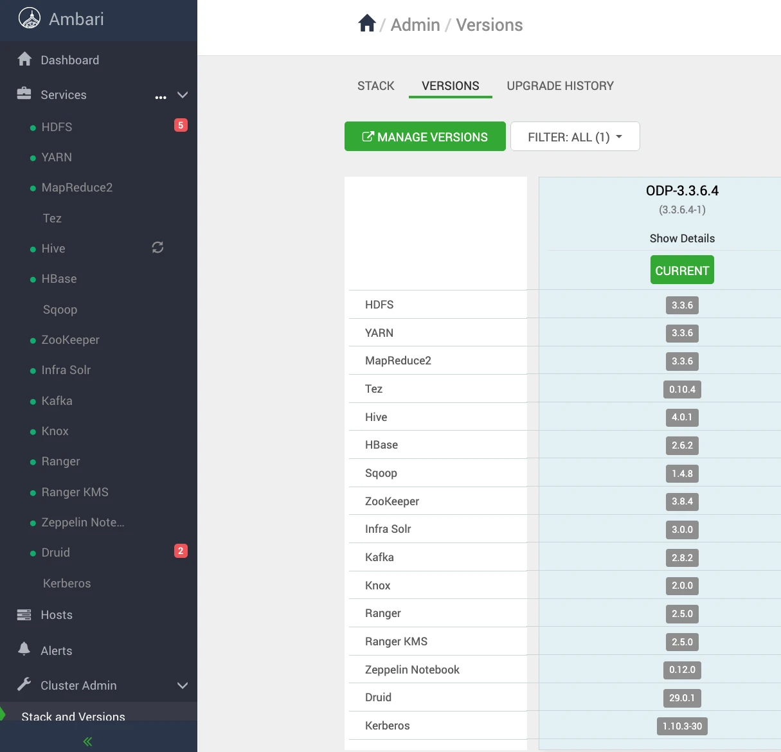Open Kerberos service in the sidebar
The width and height of the screenshot is (781, 752).
[x=67, y=584]
